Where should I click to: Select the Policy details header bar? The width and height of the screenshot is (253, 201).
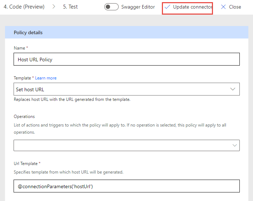(126, 32)
